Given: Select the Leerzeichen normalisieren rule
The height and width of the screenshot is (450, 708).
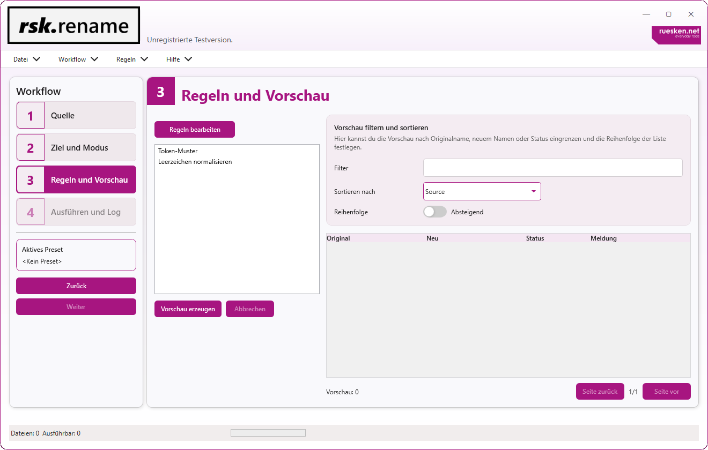Looking at the screenshot, I should click(x=195, y=162).
